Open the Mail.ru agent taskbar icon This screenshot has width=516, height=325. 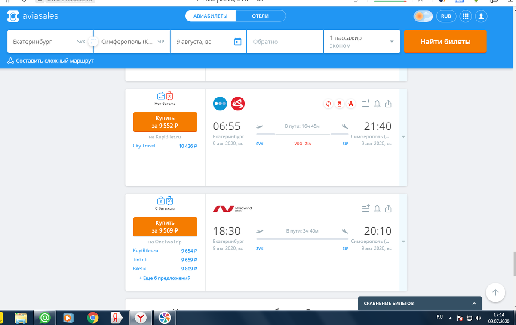[x=44, y=318]
